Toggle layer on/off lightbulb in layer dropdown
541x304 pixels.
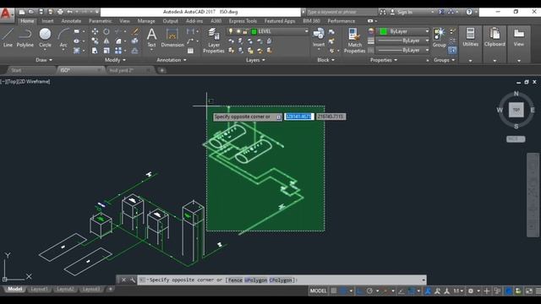pos(231,31)
